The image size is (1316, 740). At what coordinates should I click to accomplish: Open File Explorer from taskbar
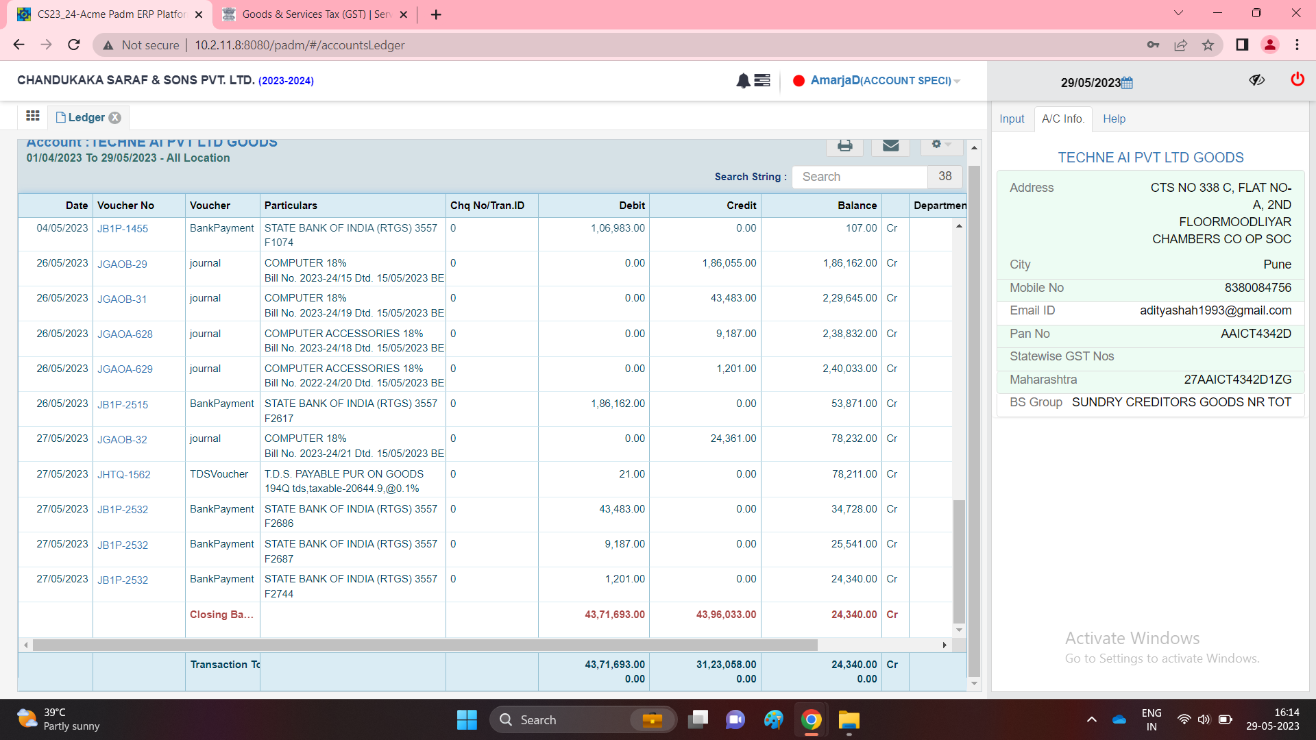click(x=849, y=719)
